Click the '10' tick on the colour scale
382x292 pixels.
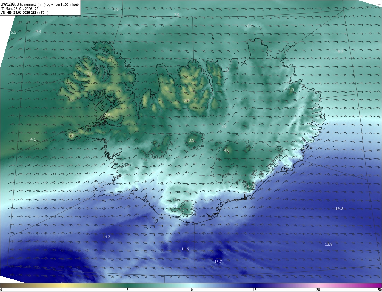point(191,290)
